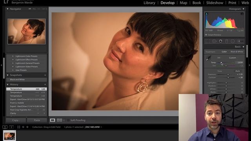This screenshot has height=141, width=251.
Task: Toggle highlight clipping indicator in histogram
Action: pyautogui.click(x=242, y=14)
